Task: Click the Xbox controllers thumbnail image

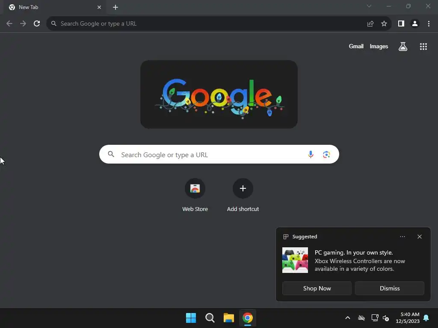Action: point(295,260)
